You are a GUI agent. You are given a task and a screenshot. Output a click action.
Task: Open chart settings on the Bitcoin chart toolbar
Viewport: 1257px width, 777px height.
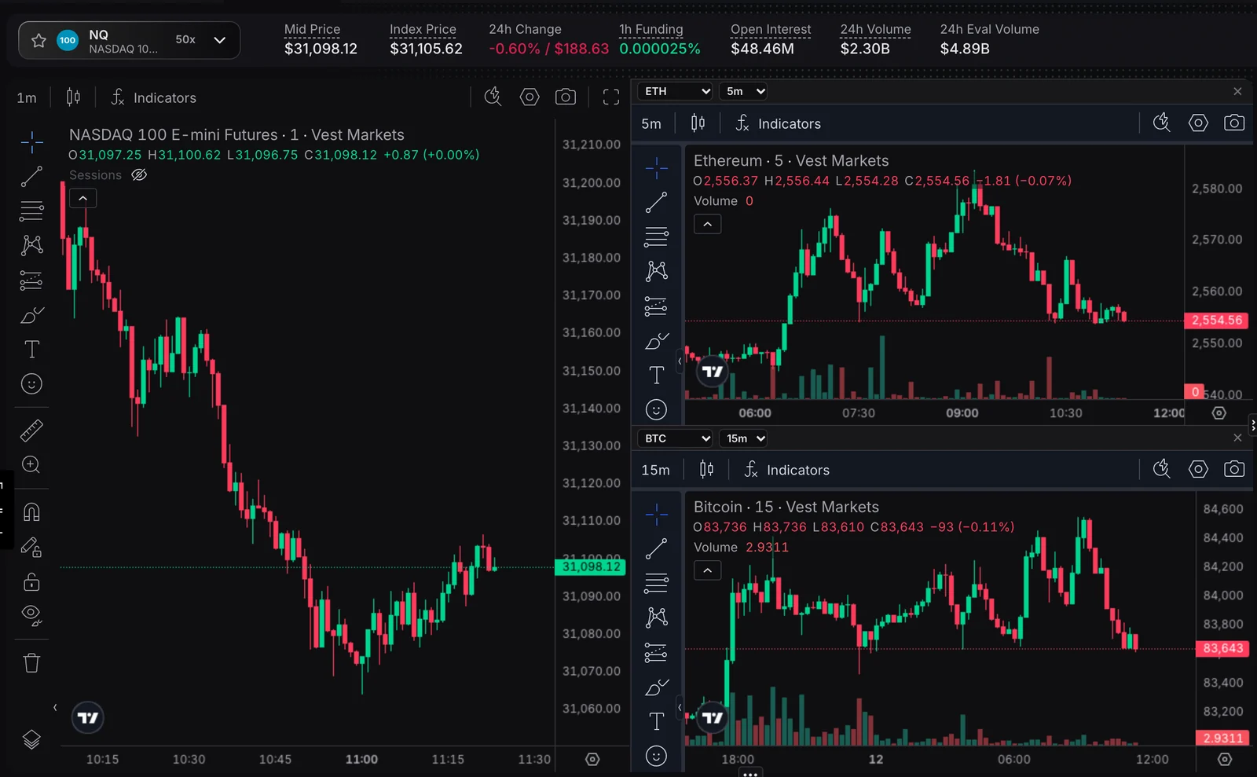[x=1198, y=469]
